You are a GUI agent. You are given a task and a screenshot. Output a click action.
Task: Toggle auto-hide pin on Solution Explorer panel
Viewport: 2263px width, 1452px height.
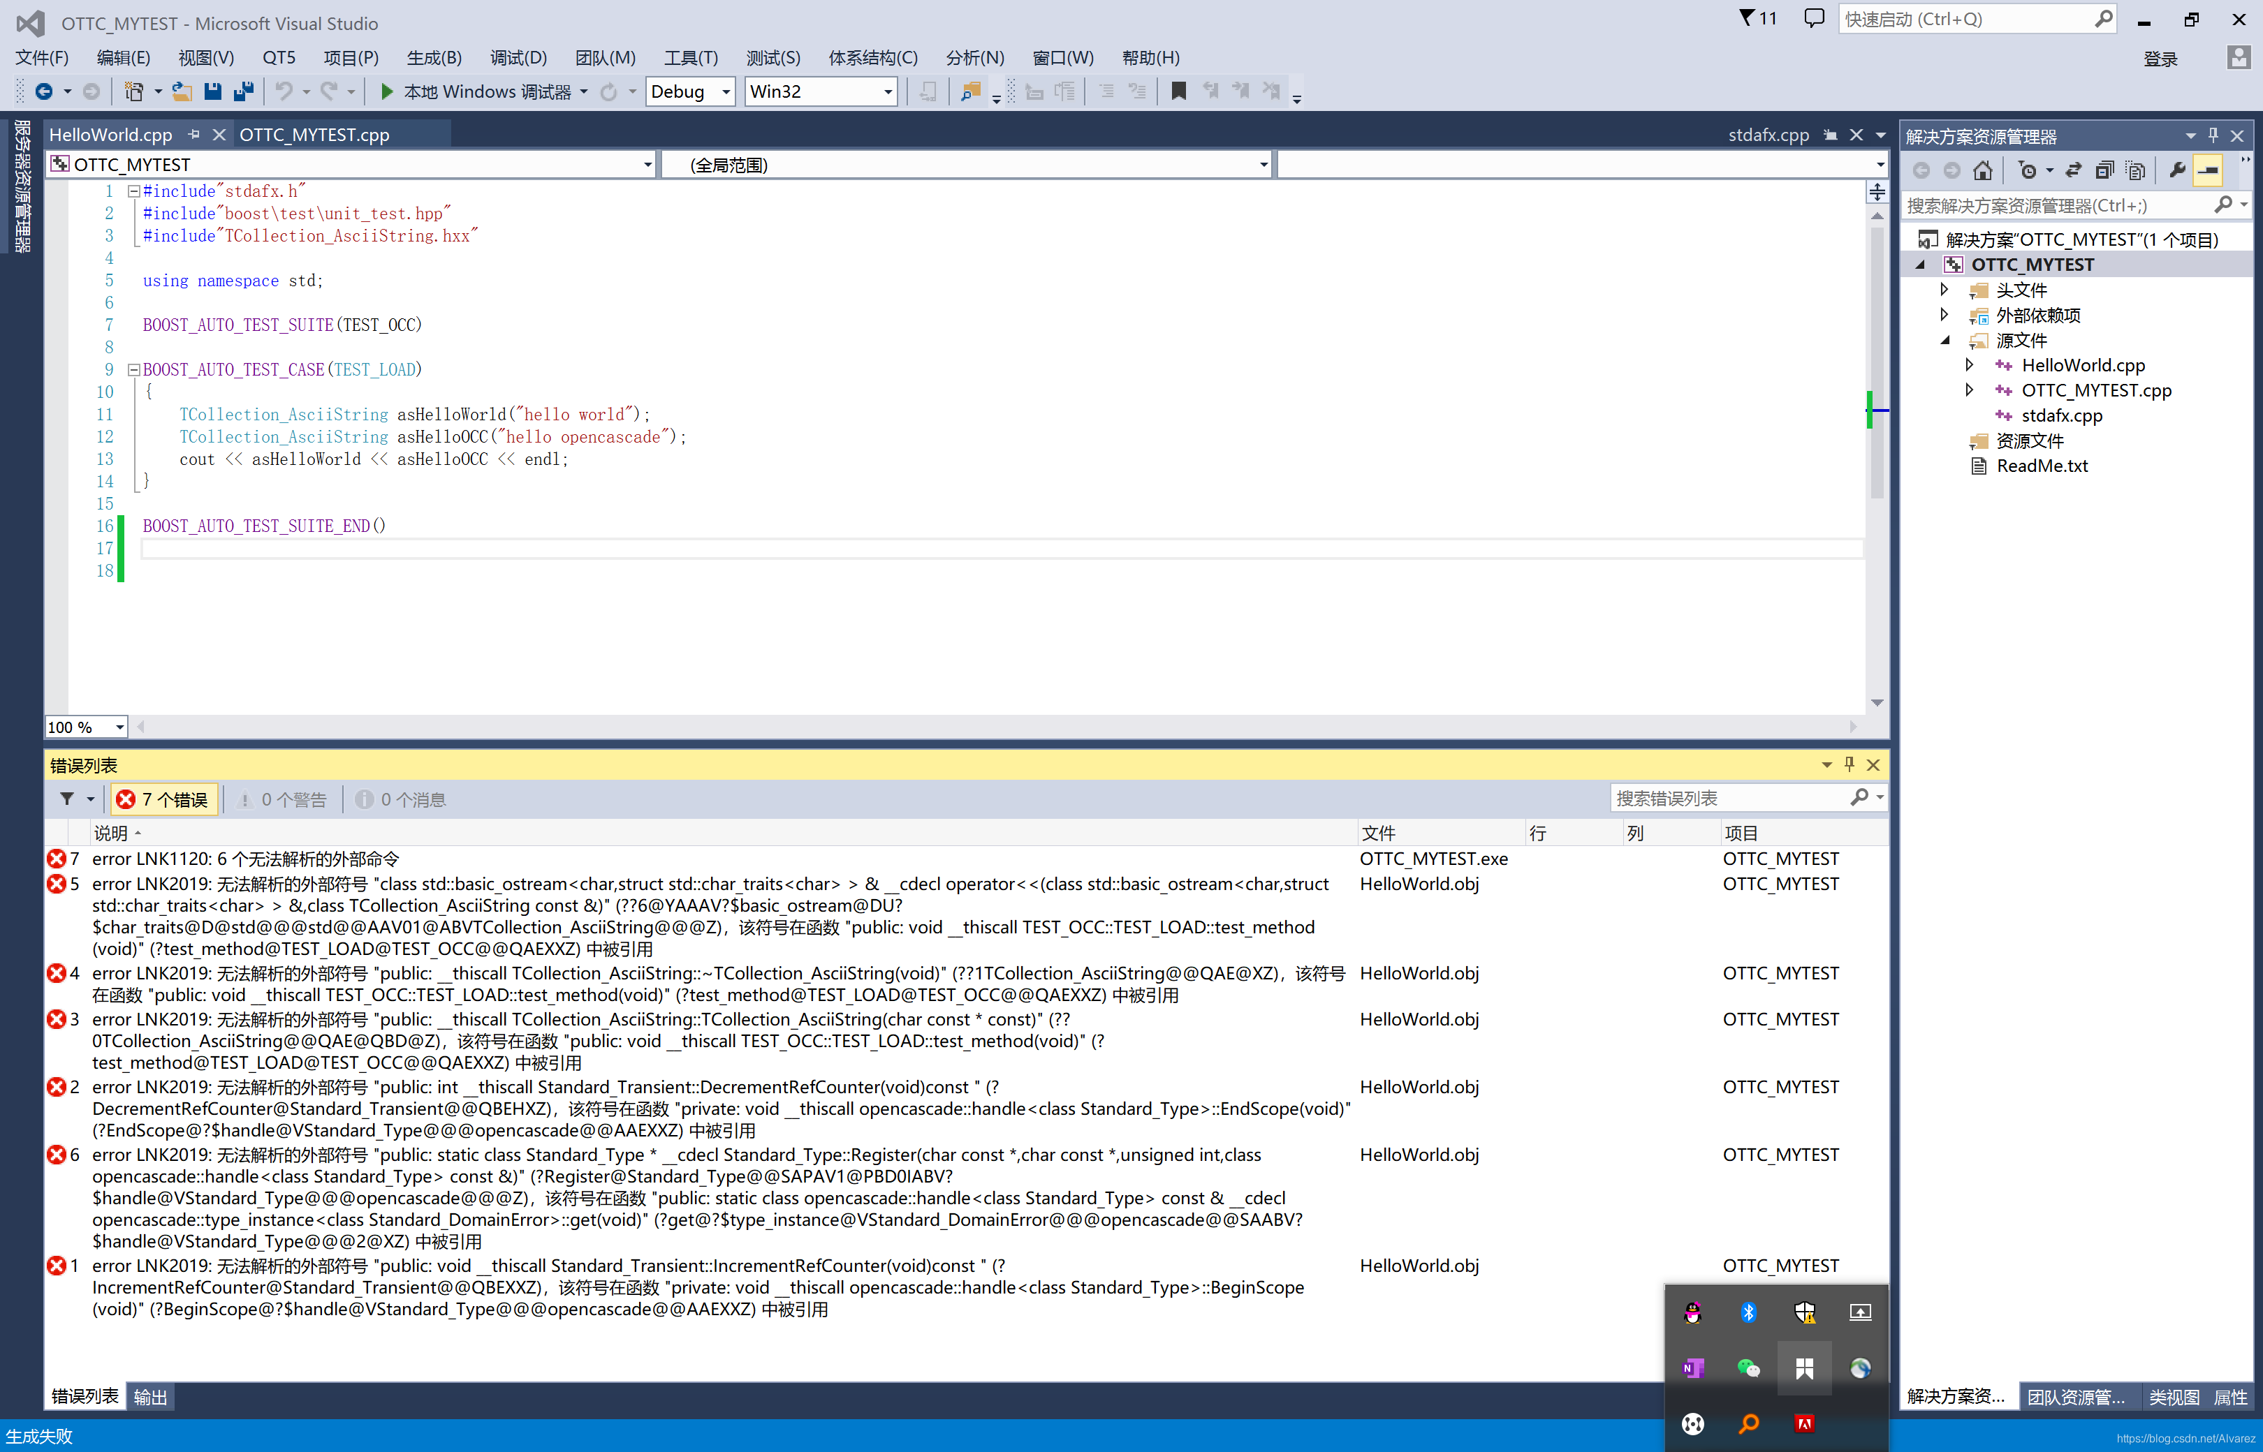click(2213, 135)
